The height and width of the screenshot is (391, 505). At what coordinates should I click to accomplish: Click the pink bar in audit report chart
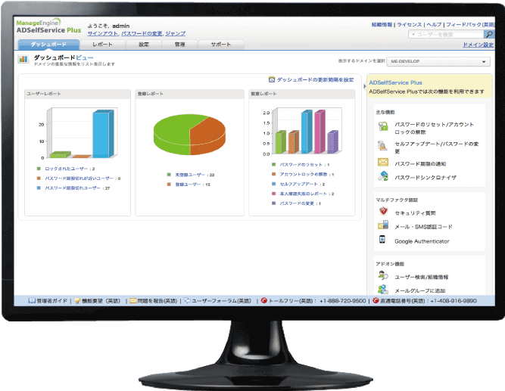(x=320, y=132)
